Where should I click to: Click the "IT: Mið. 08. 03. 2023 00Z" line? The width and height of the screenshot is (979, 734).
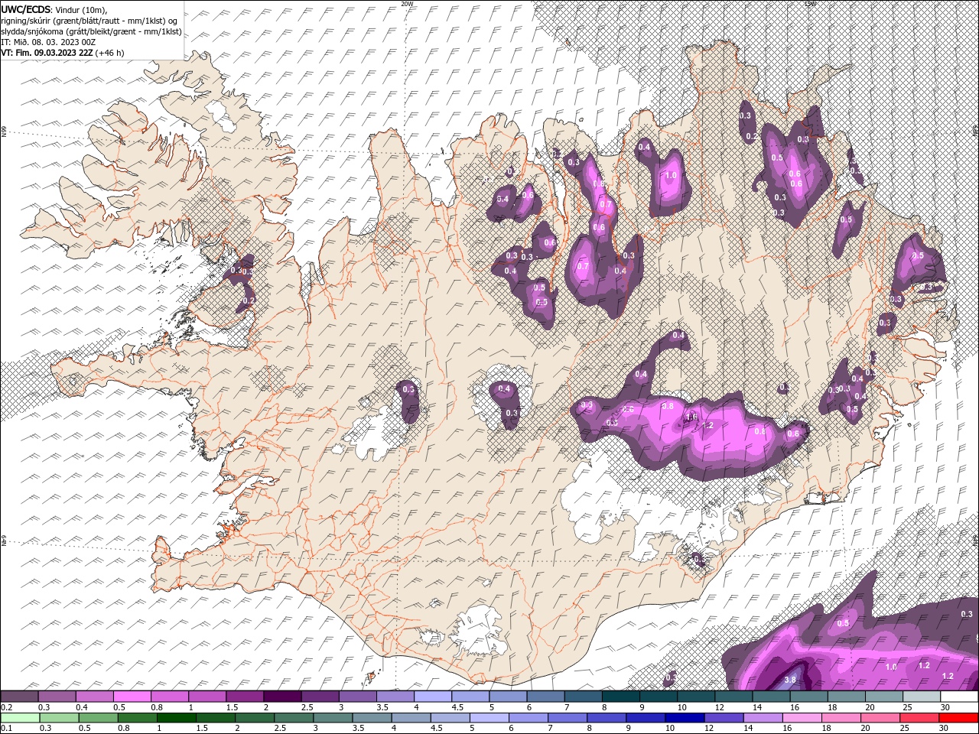(x=50, y=42)
